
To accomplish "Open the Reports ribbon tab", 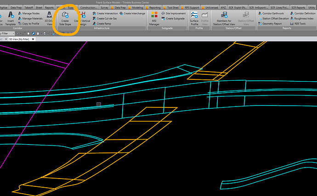I will coord(49,8).
